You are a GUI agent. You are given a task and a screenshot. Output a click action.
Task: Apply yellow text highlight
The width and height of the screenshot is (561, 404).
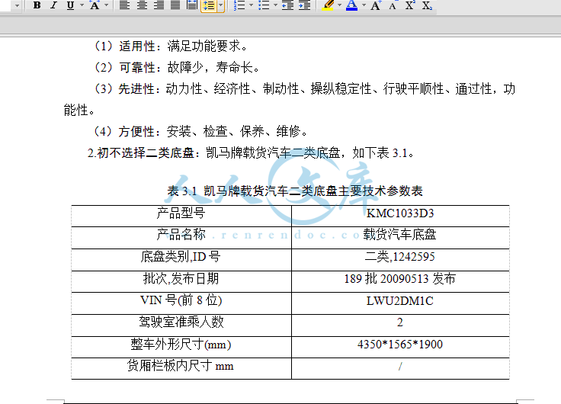tap(328, 5)
